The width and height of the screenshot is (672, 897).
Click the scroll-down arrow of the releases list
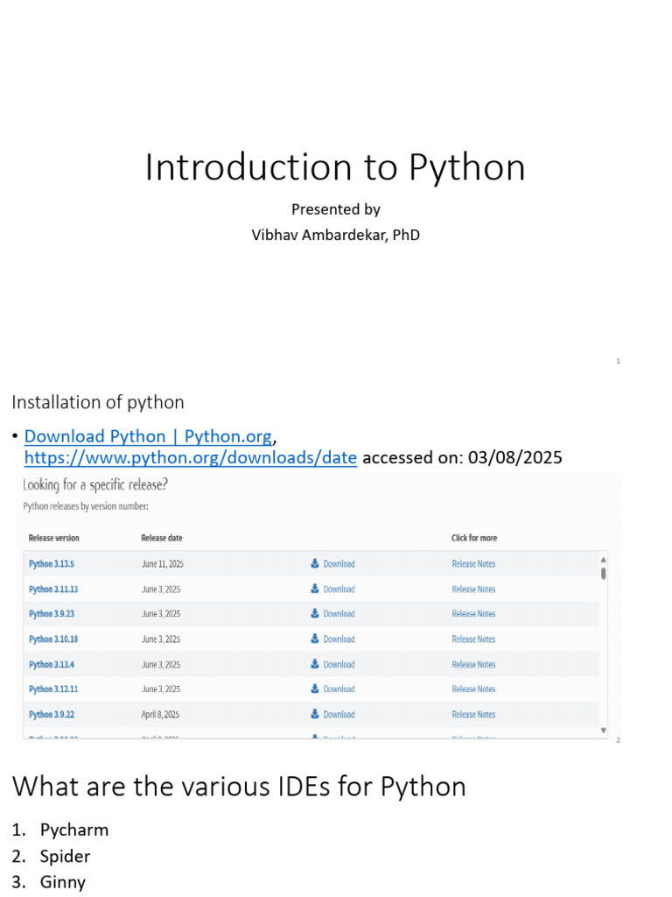(x=604, y=730)
